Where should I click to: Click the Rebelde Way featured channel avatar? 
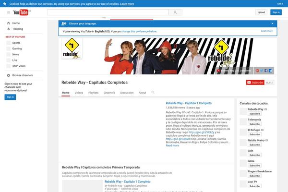(x=243, y=111)
